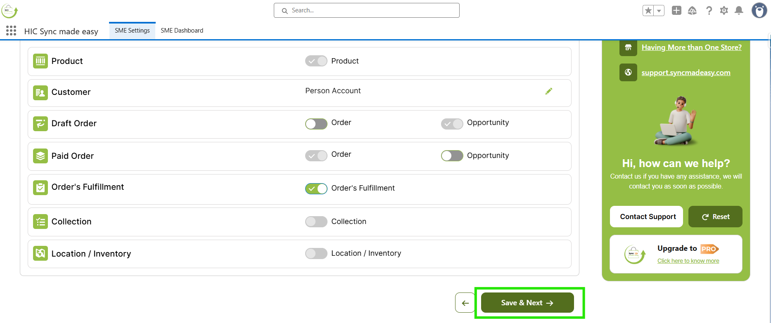
Task: Select the SME Settings tab
Action: [x=132, y=31]
